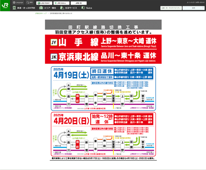Click the 田町駅線路切換工事のお知らせ breadcrumb text

pos(61,13)
